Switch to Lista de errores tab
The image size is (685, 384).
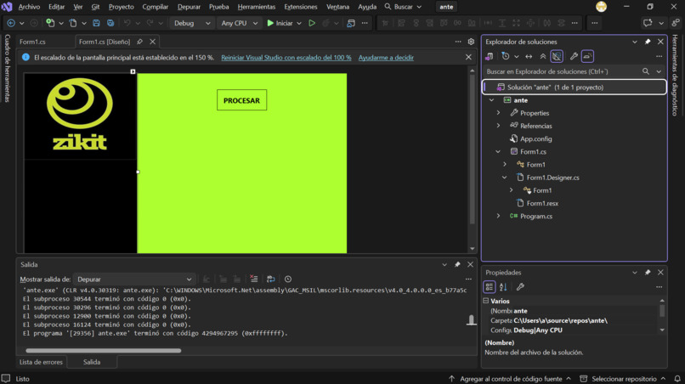click(x=41, y=362)
